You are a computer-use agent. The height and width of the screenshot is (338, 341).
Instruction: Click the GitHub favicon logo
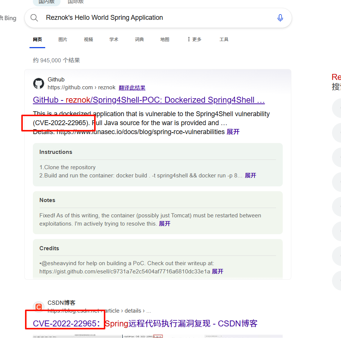coord(38,84)
